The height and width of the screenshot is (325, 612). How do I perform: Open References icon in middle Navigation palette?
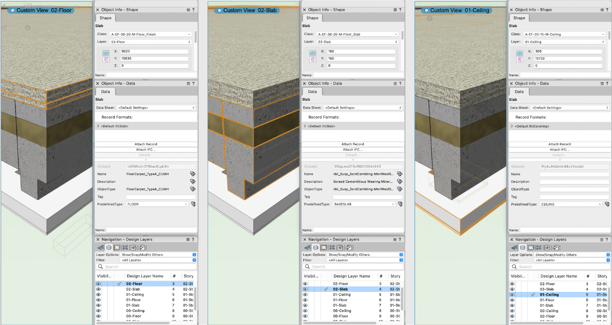point(348,248)
